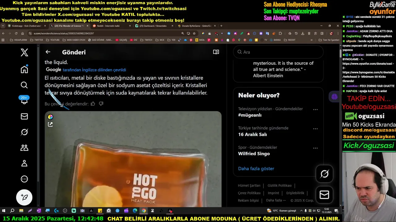The width and height of the screenshot is (396, 222).
Task: Open the tab search dropdown arrow
Action: click(x=3, y=26)
